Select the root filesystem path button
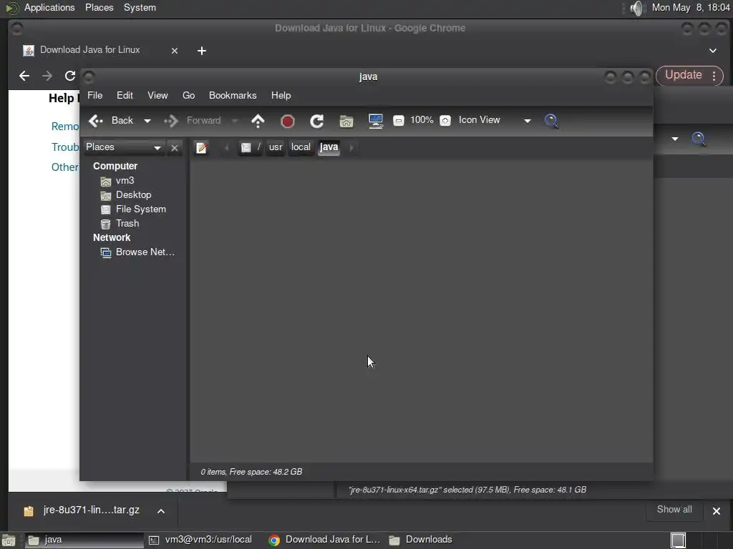733x549 pixels. [x=250, y=147]
